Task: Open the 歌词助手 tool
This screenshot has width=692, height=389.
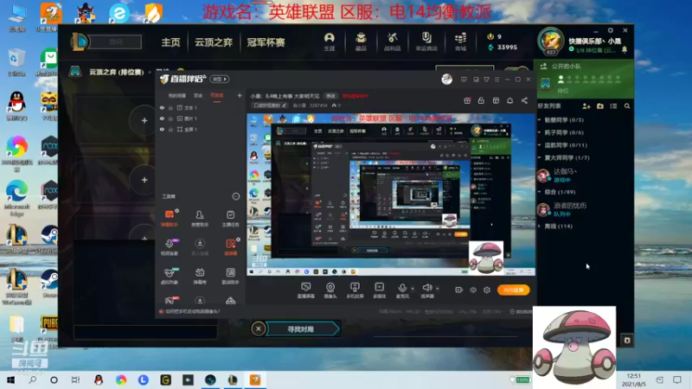Action: 230,276
